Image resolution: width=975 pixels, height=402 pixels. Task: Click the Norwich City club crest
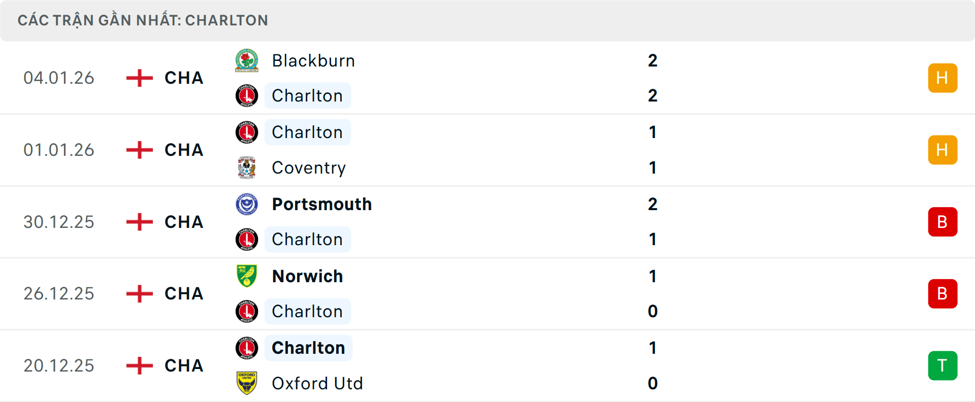247,276
